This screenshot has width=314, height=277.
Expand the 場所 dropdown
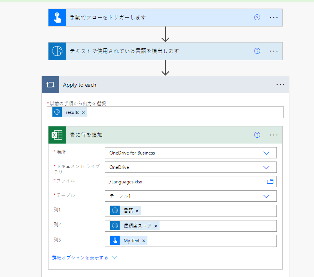(x=266, y=153)
